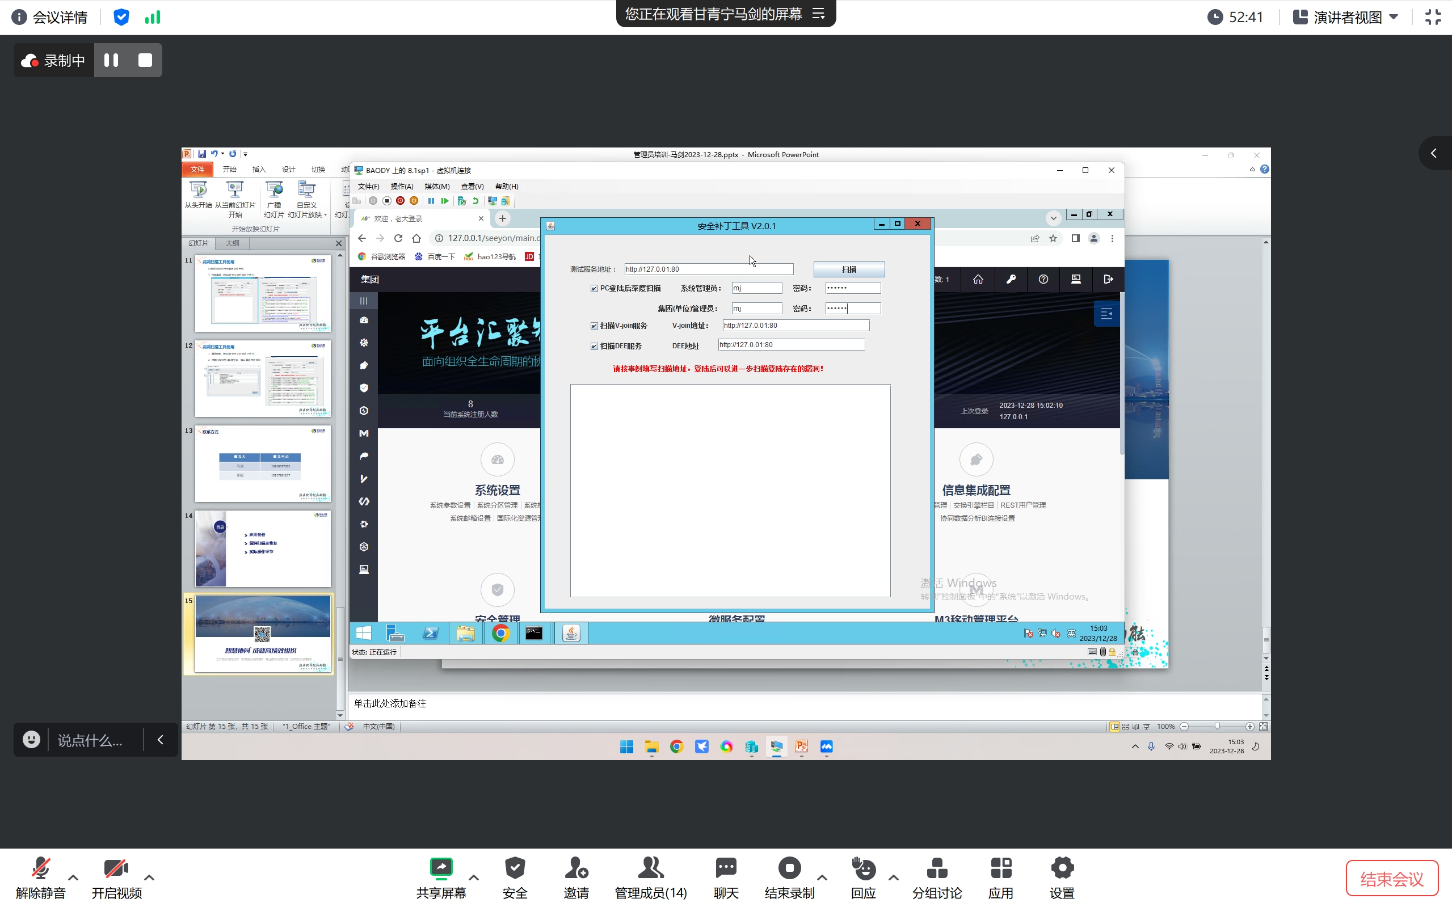Click End Meeting (结束会议) button
Screen dimensions: 1452x907
click(1391, 879)
